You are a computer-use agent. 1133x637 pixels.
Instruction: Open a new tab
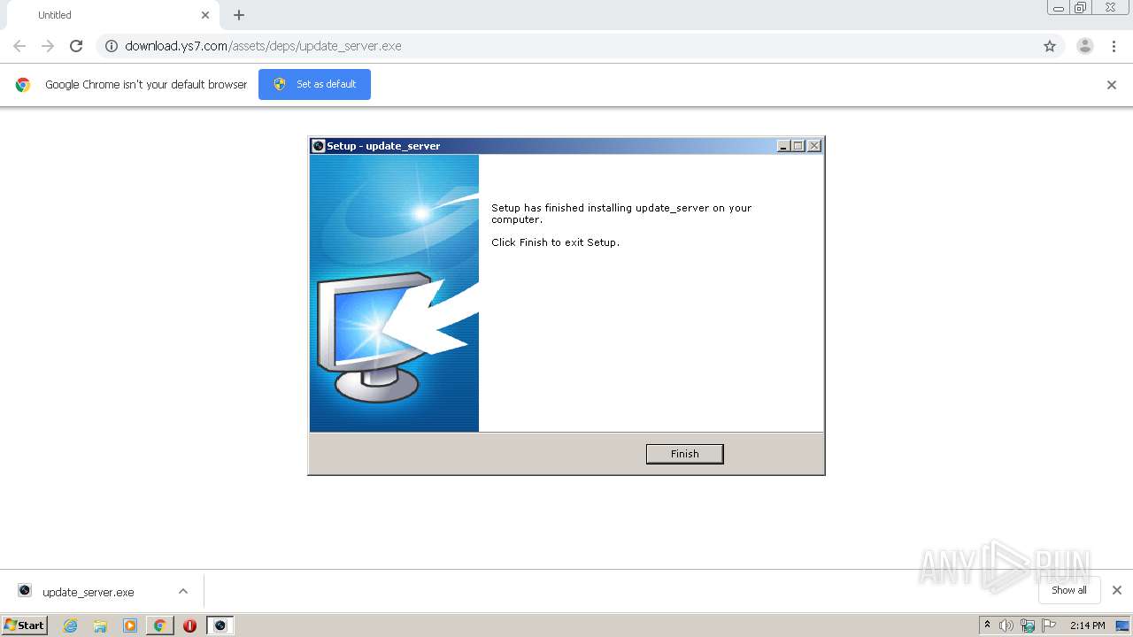(x=239, y=15)
